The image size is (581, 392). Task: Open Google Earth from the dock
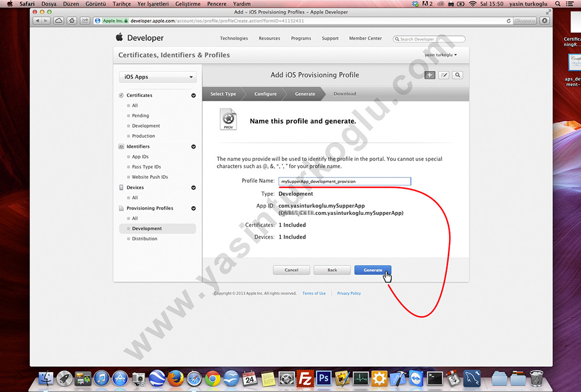pos(157,379)
